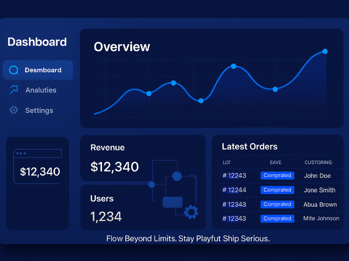This screenshot has width=349, height=261.
Task: Click the Users card heading
Action: point(102,198)
